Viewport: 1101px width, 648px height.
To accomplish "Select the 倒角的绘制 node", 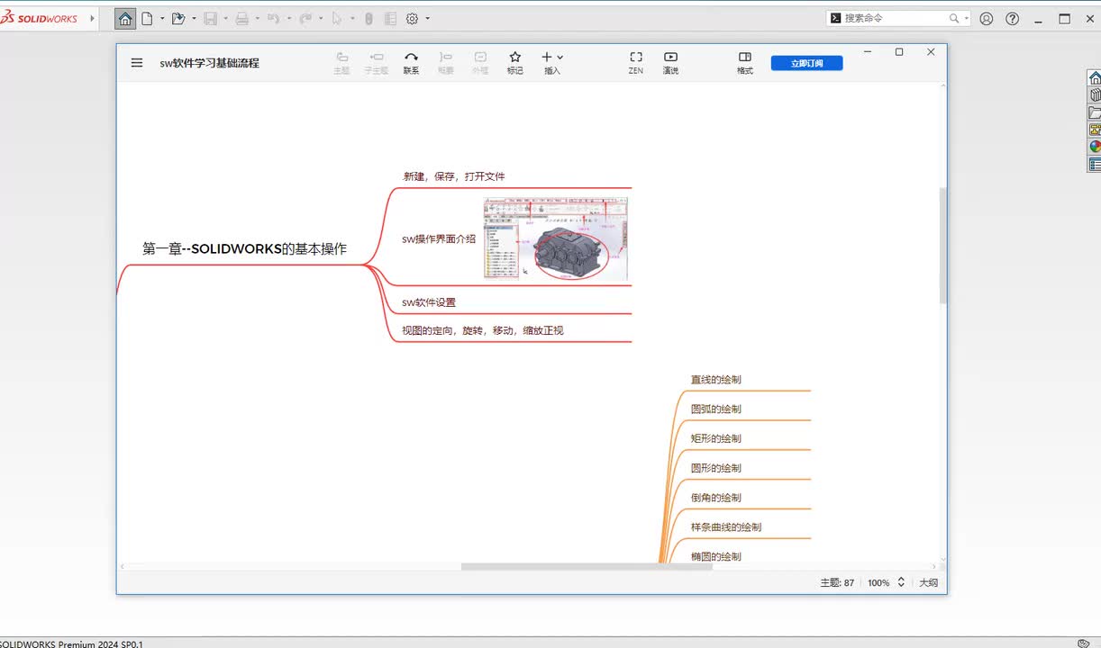I will pyautogui.click(x=716, y=498).
